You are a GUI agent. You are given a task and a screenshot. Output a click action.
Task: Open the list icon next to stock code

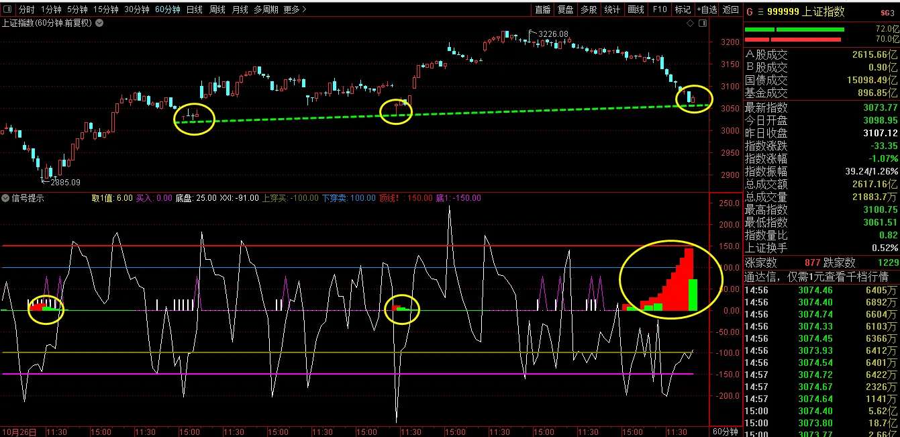[760, 11]
